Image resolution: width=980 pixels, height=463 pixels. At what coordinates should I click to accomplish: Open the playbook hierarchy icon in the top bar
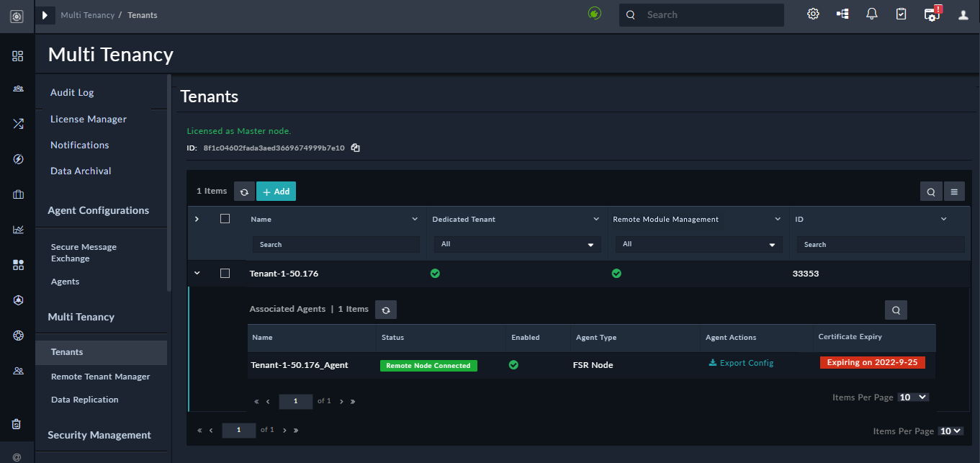point(842,14)
